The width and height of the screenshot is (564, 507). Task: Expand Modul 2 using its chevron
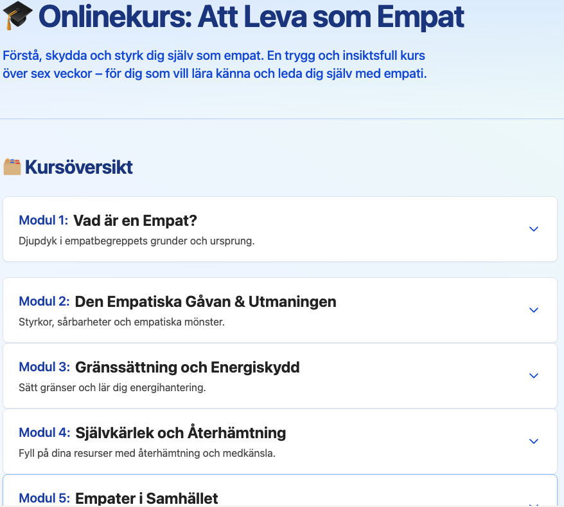(534, 310)
